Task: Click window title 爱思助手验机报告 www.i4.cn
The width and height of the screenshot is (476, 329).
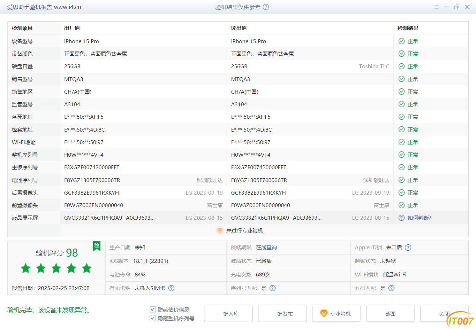Action: [44, 7]
